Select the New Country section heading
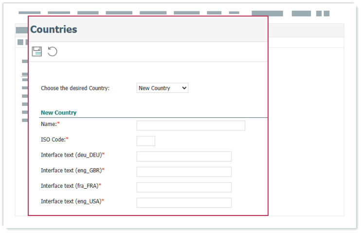Screen dimensions: 361x233 [x=58, y=112]
